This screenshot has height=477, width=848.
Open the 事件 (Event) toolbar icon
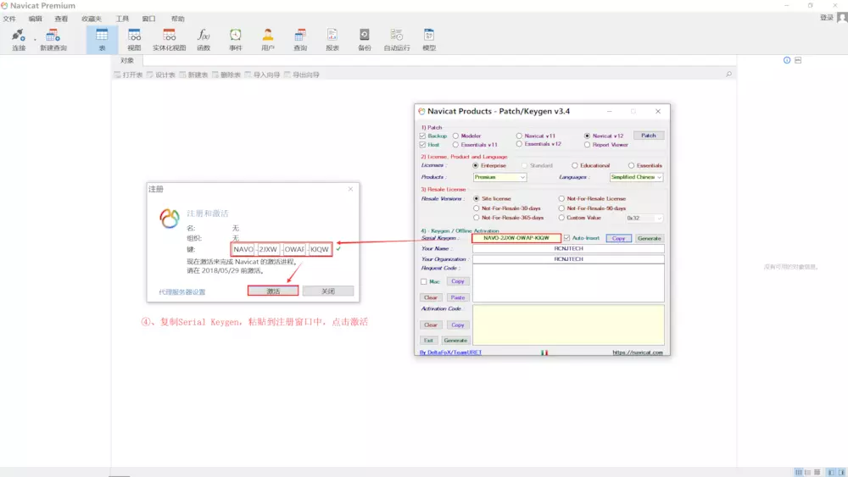[x=235, y=40]
